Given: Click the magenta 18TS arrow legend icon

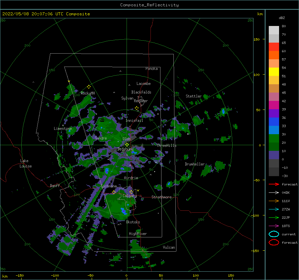Looking at the screenshot, I should pyautogui.click(x=274, y=226).
